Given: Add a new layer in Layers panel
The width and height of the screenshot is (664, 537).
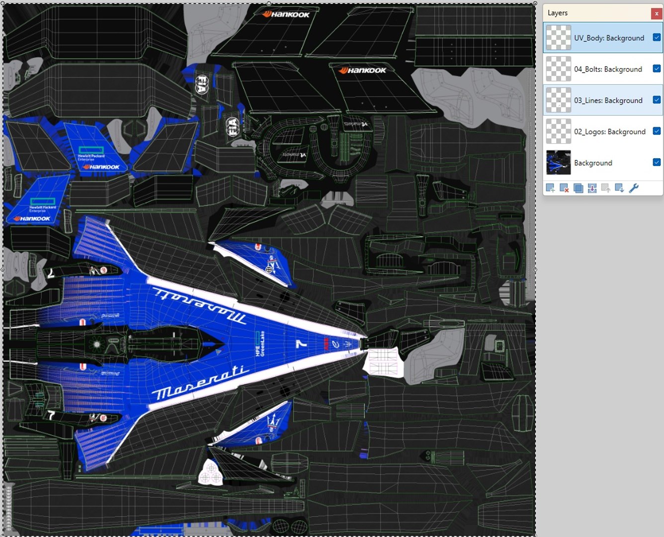Looking at the screenshot, I should [550, 188].
